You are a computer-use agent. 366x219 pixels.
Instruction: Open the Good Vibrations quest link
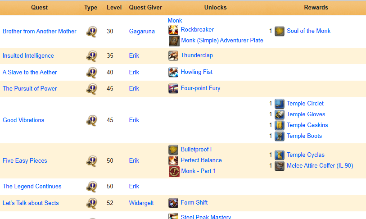(23, 120)
